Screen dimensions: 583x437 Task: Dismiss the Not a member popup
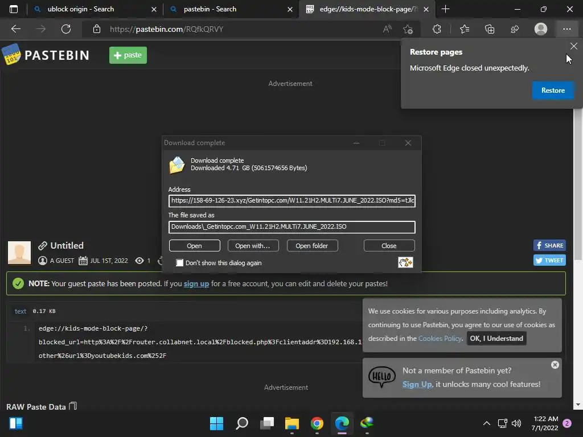[555, 365]
